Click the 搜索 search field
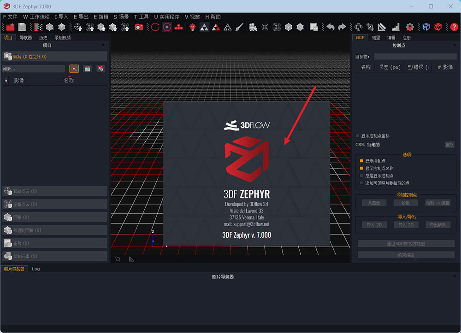The width and height of the screenshot is (461, 333). pos(34,69)
